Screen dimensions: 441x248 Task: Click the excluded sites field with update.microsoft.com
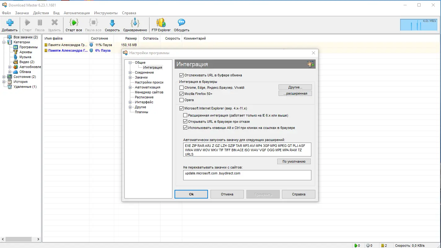click(x=247, y=175)
